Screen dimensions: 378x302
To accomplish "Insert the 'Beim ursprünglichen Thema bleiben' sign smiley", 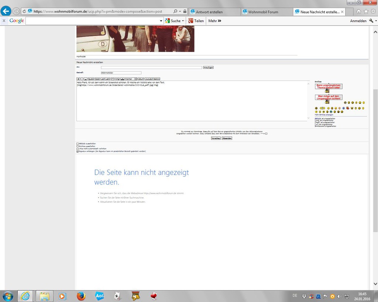I will (x=329, y=88).
